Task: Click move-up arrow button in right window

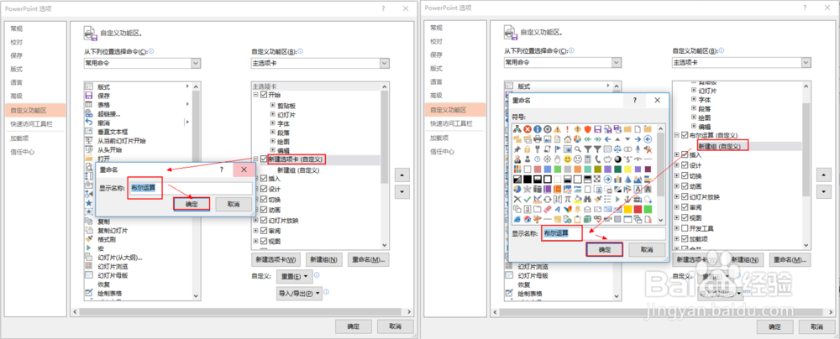Action: pyautogui.click(x=823, y=175)
